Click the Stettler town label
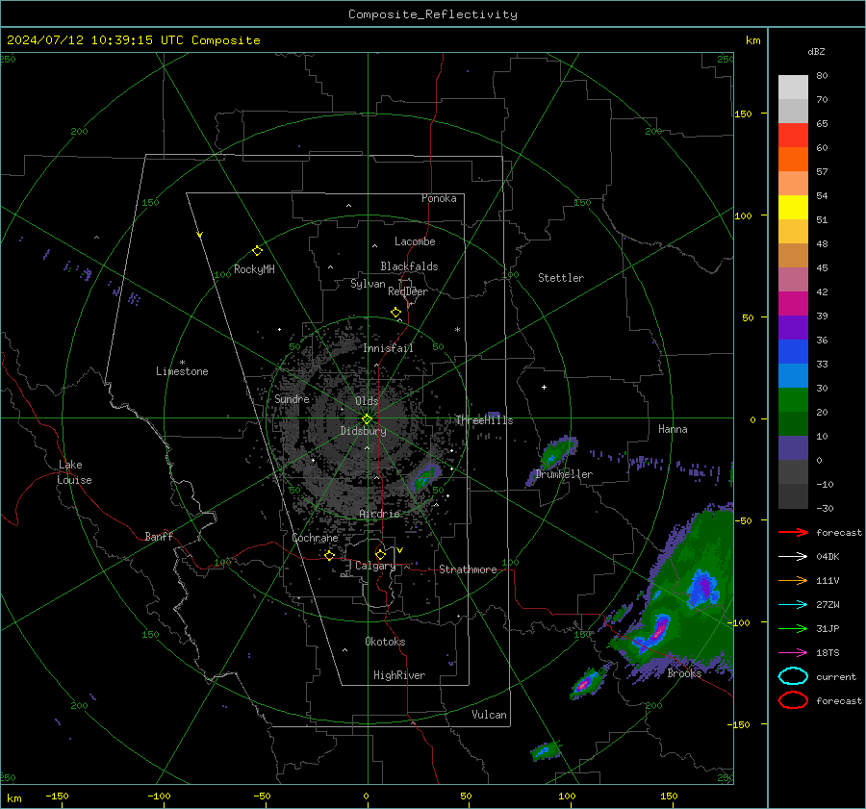This screenshot has width=866, height=809. click(x=561, y=278)
